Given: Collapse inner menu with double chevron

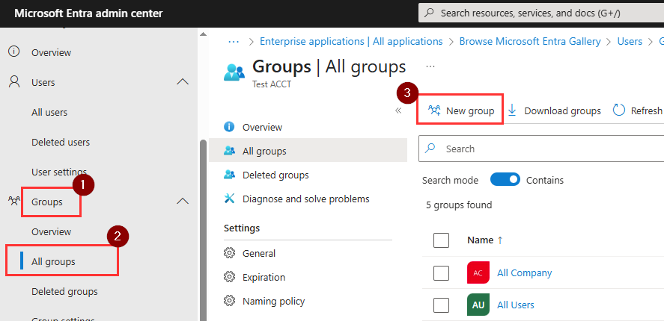Looking at the screenshot, I should click(x=398, y=110).
